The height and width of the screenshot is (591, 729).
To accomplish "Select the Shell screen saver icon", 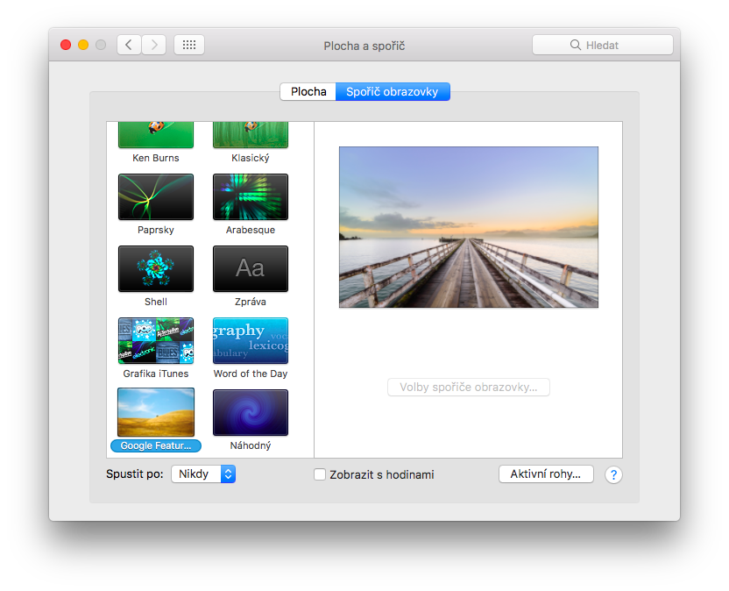I will pyautogui.click(x=156, y=268).
